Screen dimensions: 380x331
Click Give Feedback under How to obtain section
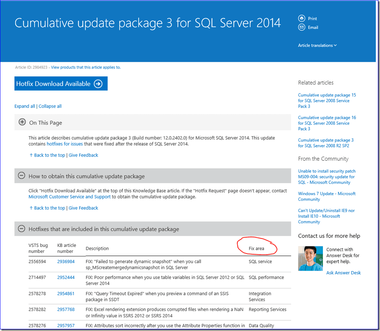click(83, 208)
